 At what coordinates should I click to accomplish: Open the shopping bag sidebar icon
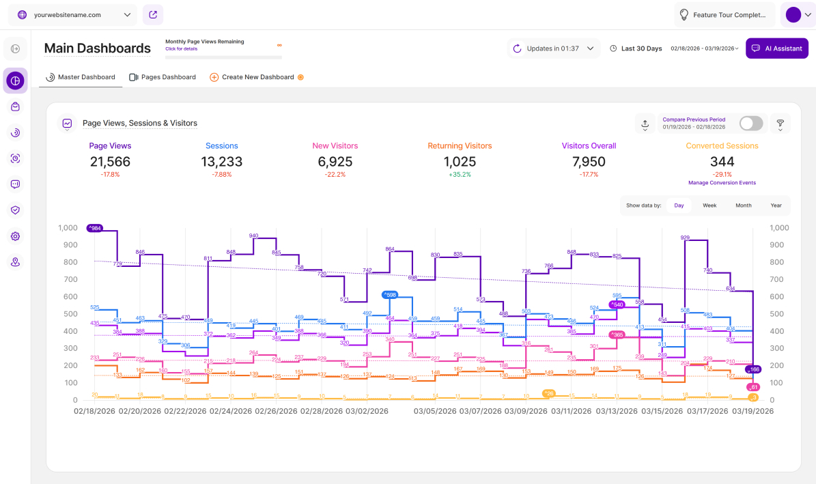tap(15, 106)
